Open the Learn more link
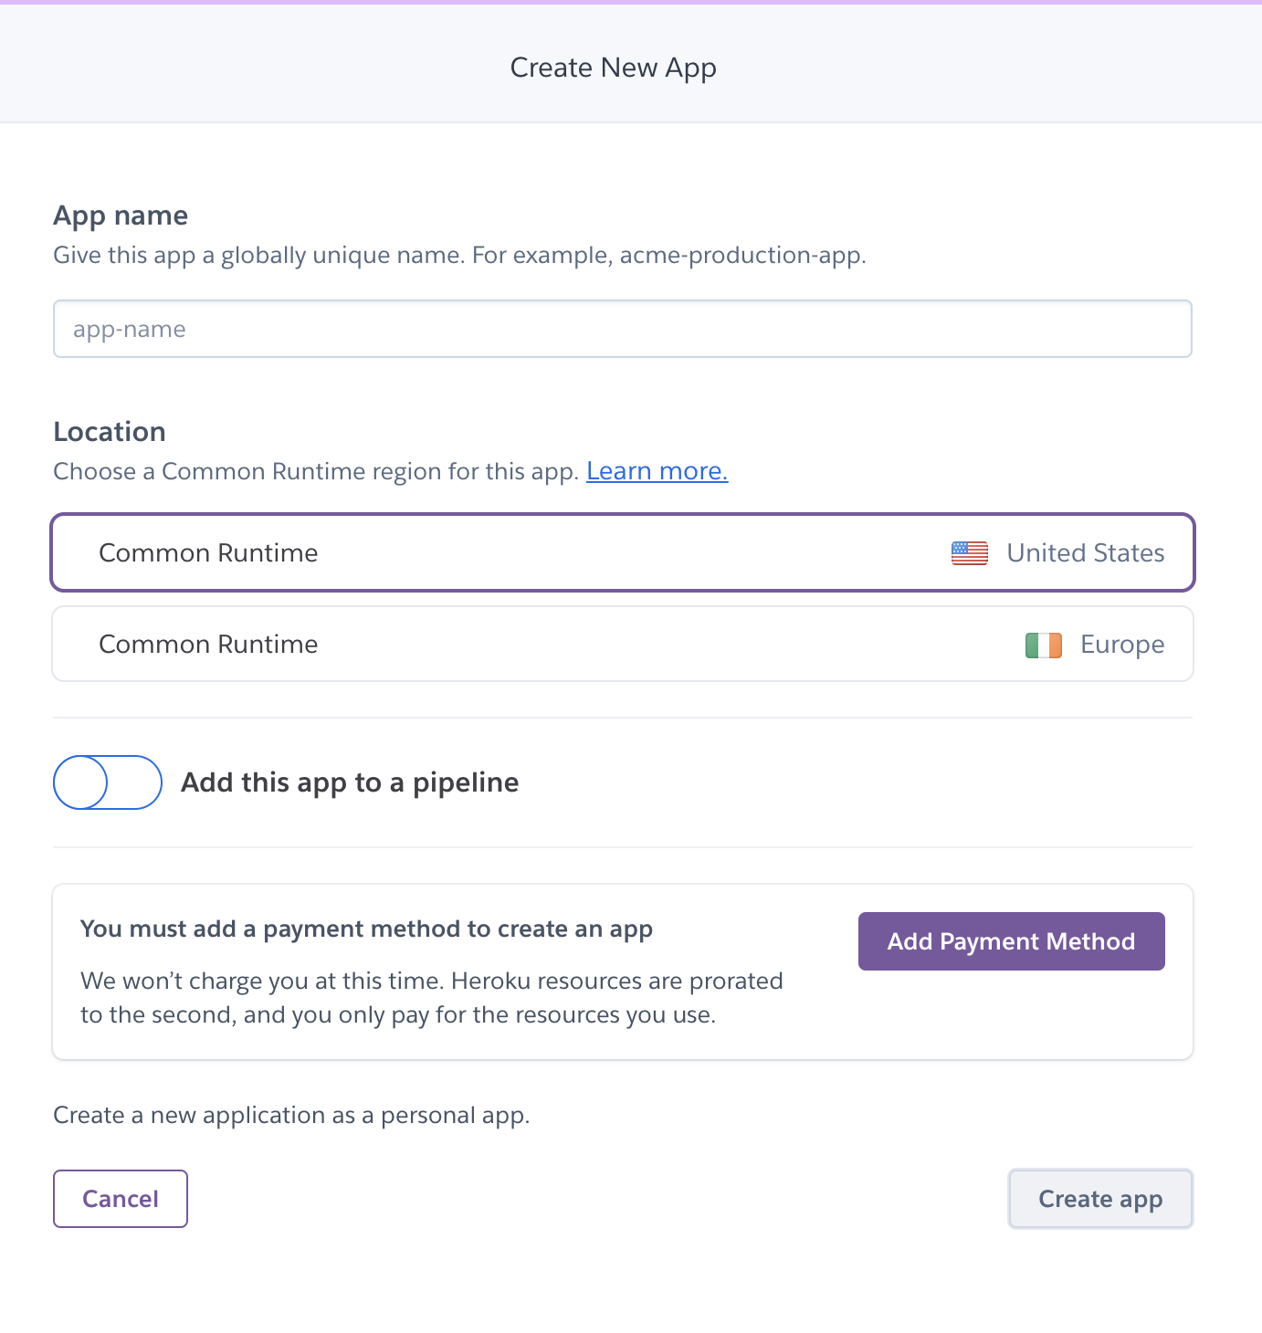 [657, 471]
